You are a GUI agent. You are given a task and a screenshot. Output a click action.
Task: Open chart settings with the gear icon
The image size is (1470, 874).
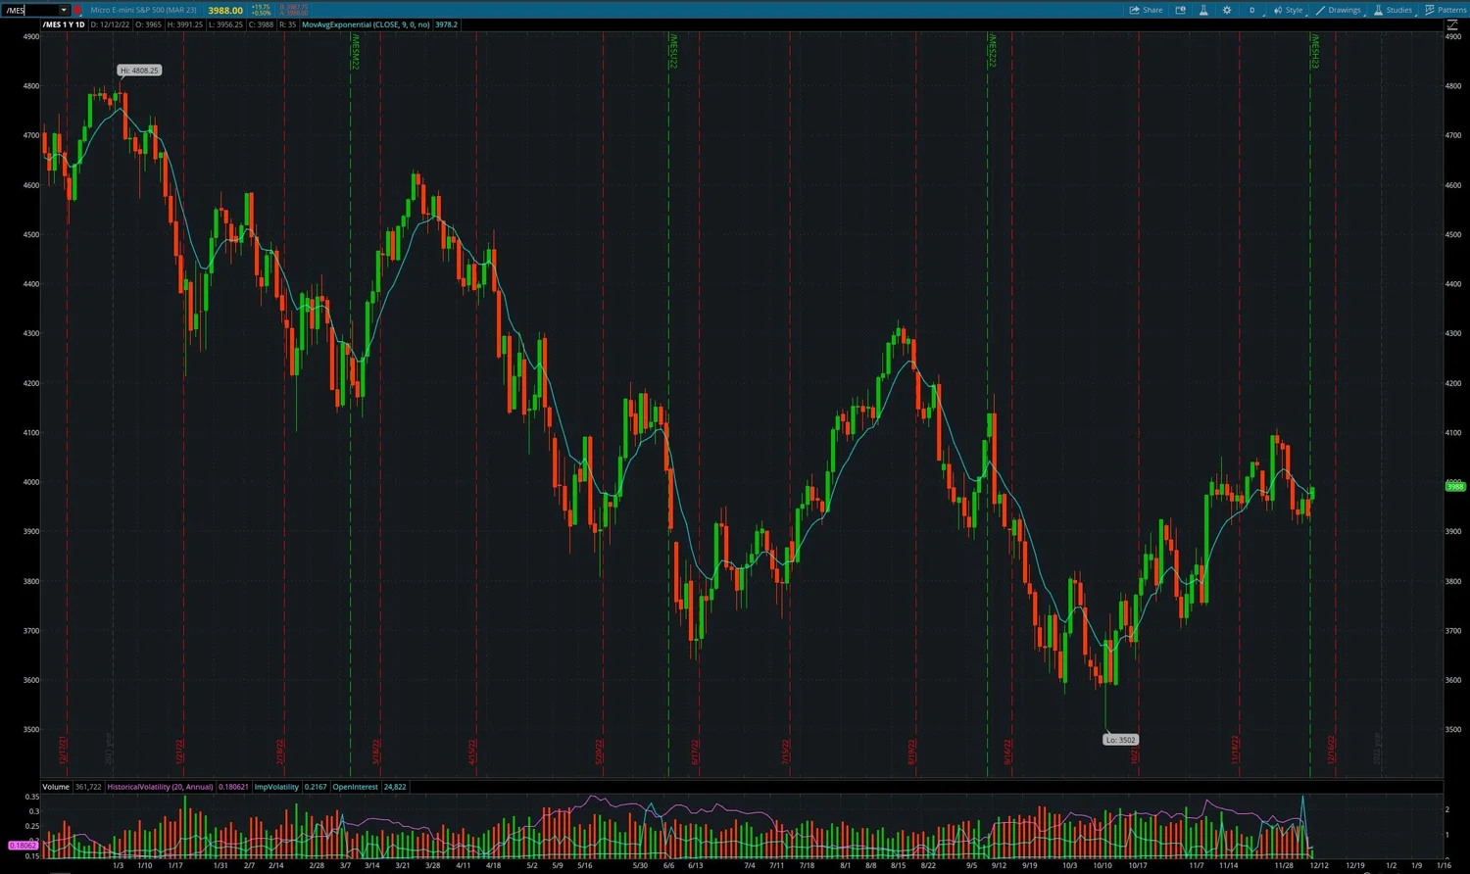point(1227,10)
